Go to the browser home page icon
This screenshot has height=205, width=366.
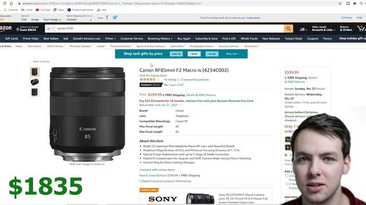(x=11, y=3)
